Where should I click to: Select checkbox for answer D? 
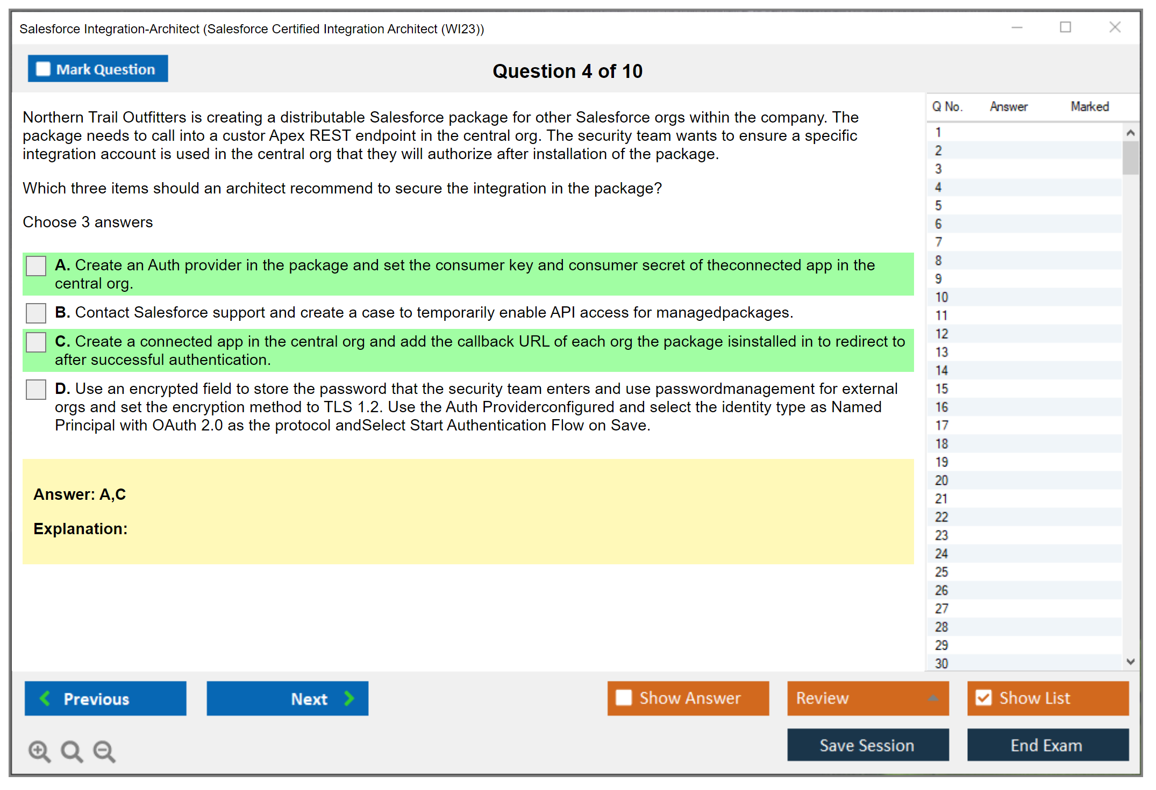pyautogui.click(x=36, y=389)
